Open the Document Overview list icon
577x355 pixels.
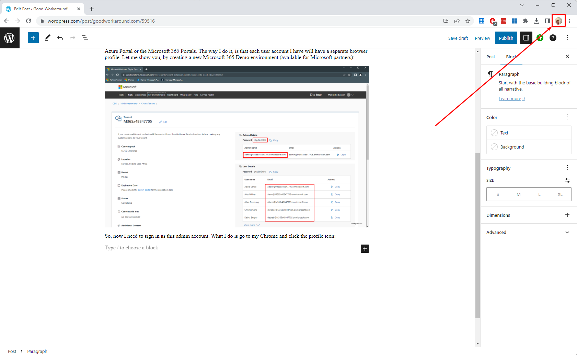click(85, 38)
